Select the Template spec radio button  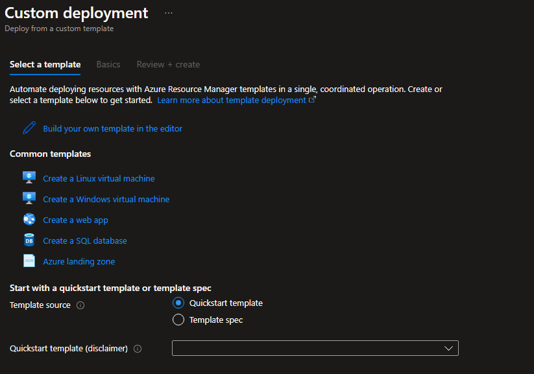178,320
